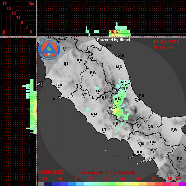Click the GR city label
Screen dimensions: 186x186
[x=59, y=85]
